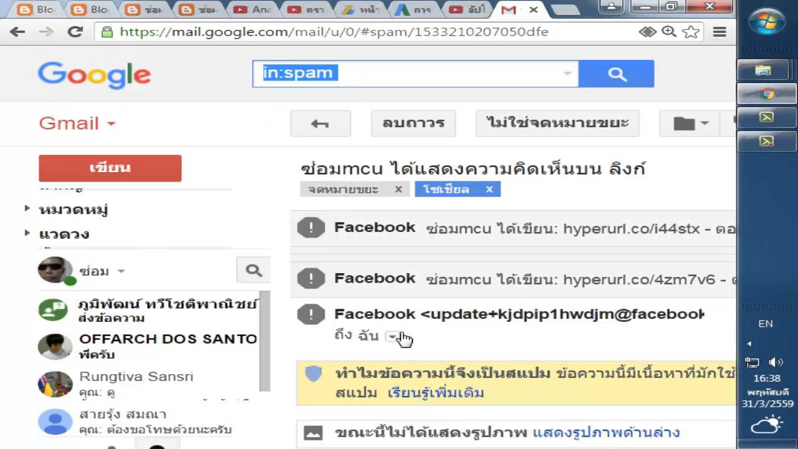
Task: Click the spam warning icon on hyperurl.co/i44stx message
Action: pyautogui.click(x=310, y=228)
